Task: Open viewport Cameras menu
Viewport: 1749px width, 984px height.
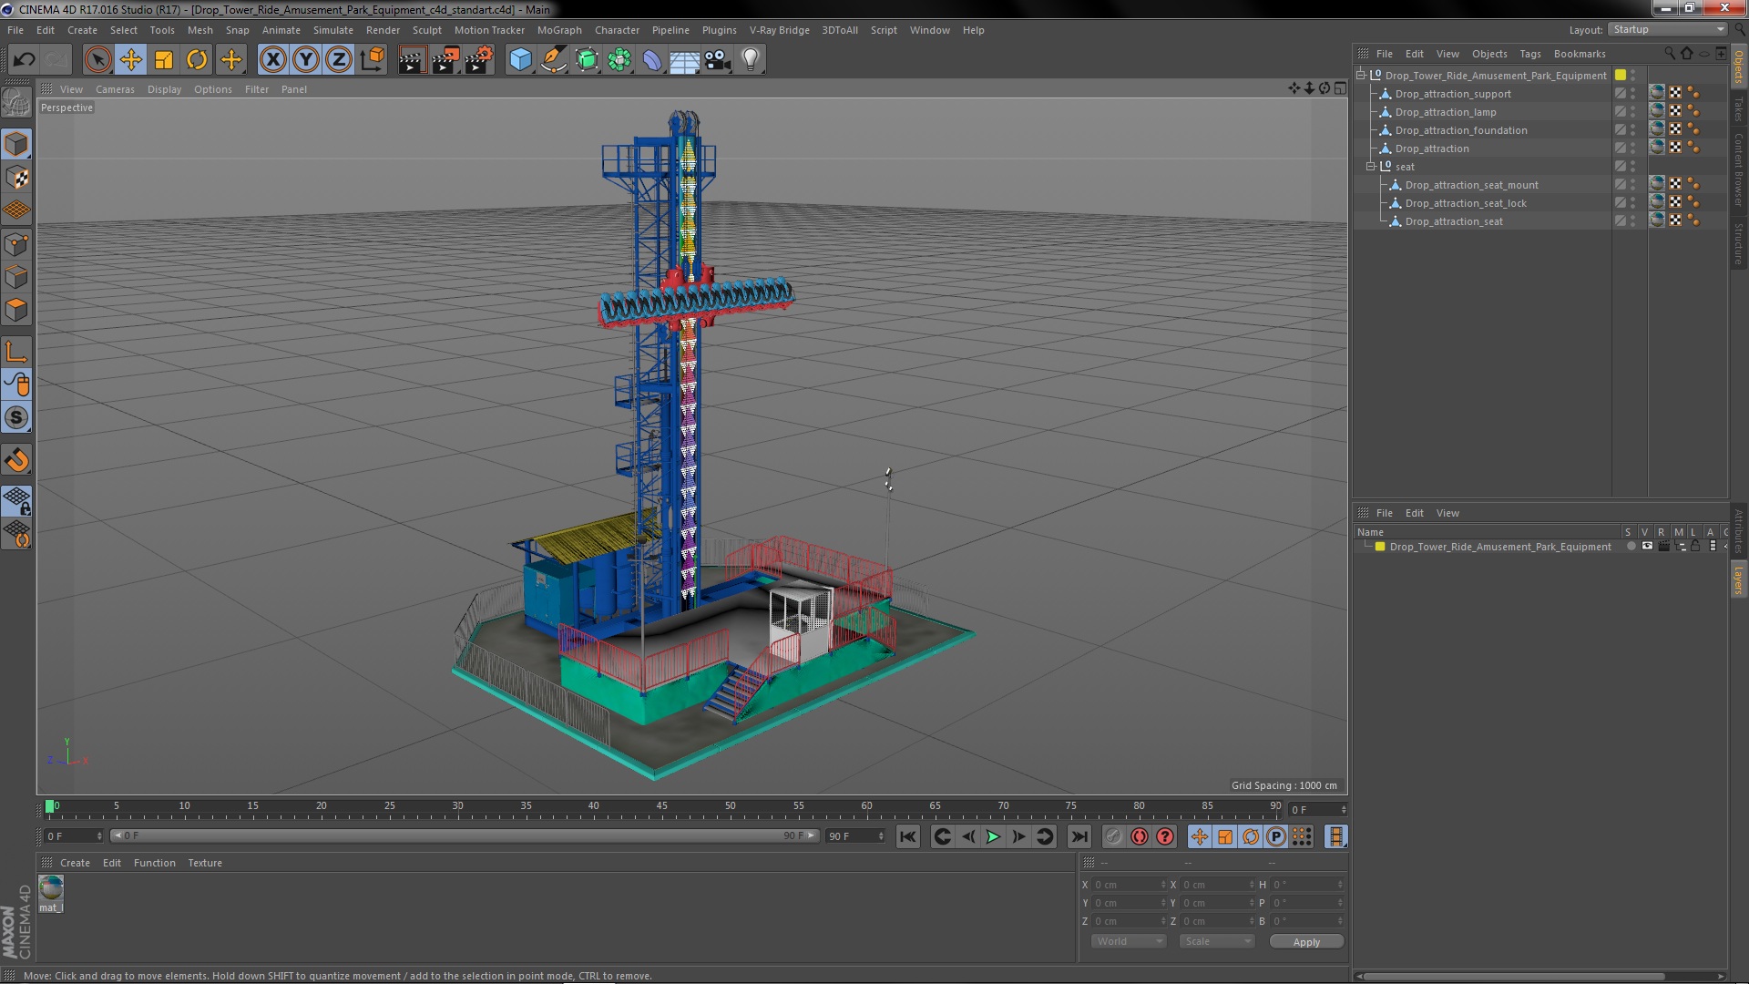Action: pyautogui.click(x=115, y=89)
